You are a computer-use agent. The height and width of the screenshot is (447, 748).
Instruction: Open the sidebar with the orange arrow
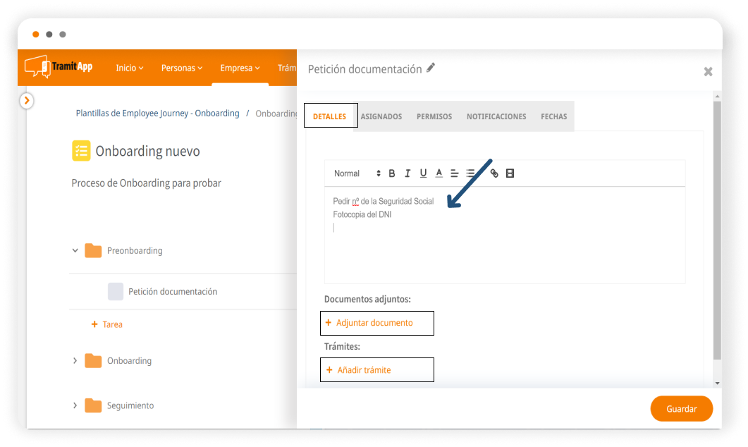pos(27,101)
